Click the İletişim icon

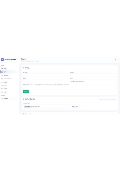tap(2, 82)
